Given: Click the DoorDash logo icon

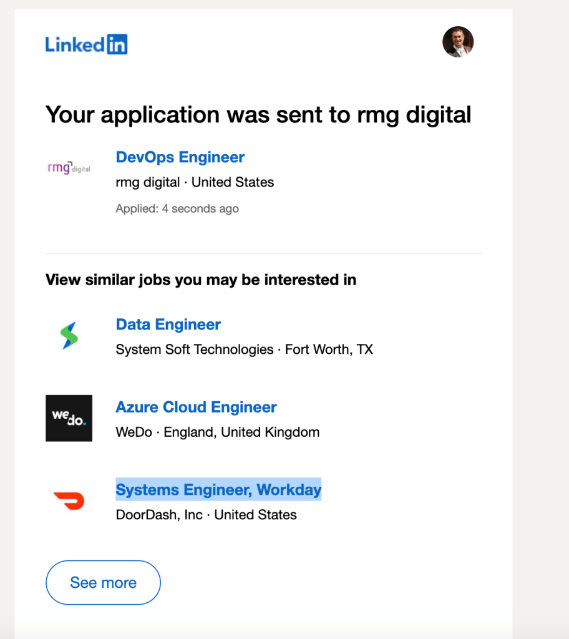Looking at the screenshot, I should click(x=69, y=501).
